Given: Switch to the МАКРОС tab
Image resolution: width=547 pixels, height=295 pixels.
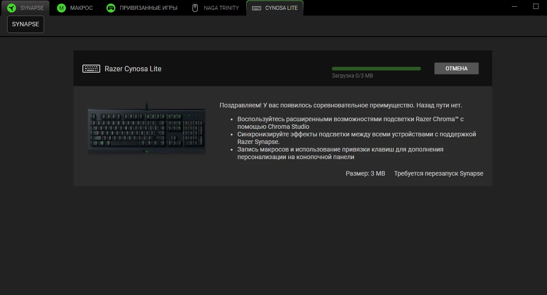Looking at the screenshot, I should point(75,8).
